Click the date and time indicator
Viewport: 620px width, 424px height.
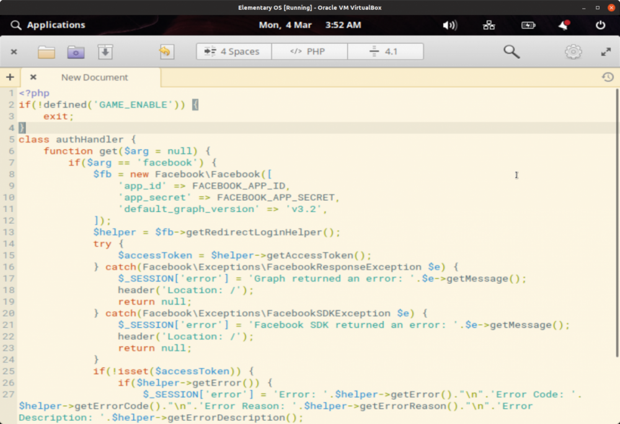[309, 25]
